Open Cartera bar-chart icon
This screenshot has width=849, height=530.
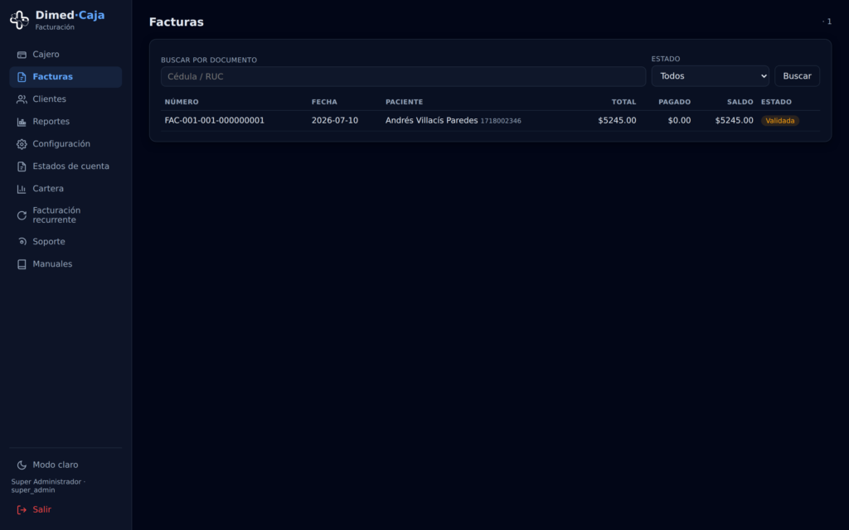22,189
